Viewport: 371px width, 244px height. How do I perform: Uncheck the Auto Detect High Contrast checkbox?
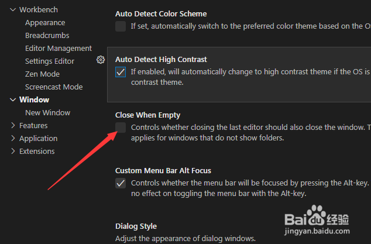pos(121,72)
